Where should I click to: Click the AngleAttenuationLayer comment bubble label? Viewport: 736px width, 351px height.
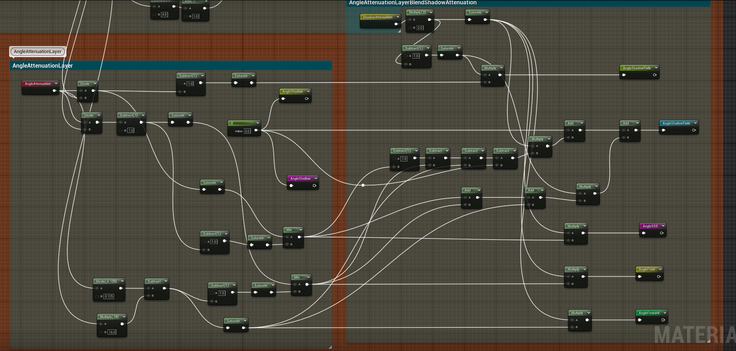tap(38, 52)
